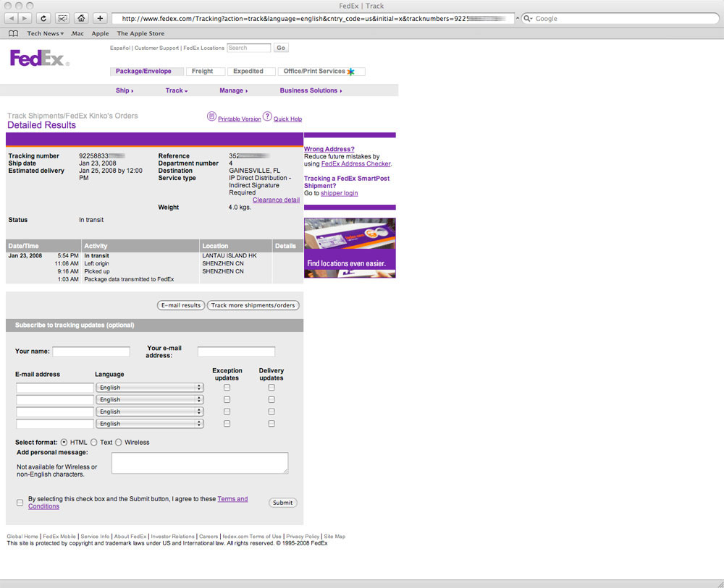This screenshot has height=588, width=724.
Task: Open the Clearance detail link
Action: [x=276, y=200]
